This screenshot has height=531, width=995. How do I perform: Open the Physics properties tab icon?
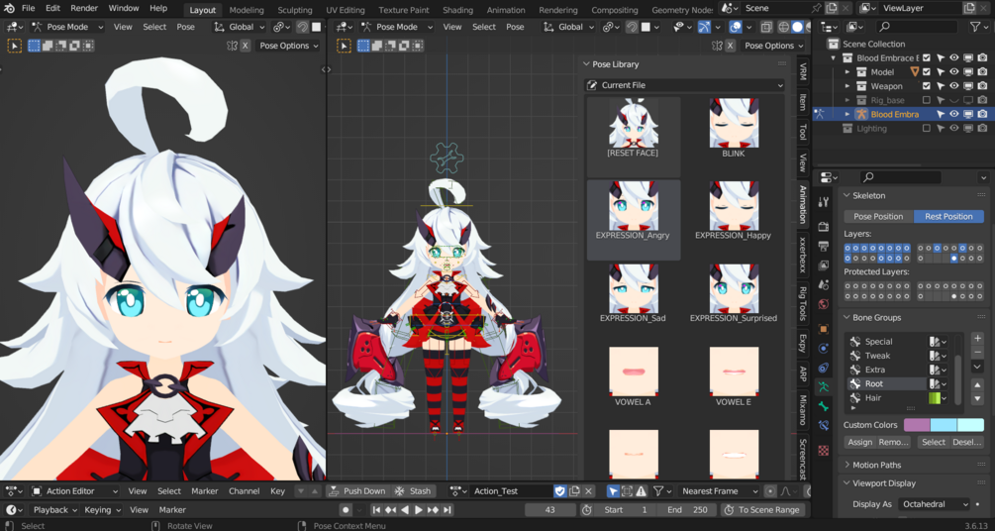coord(824,349)
